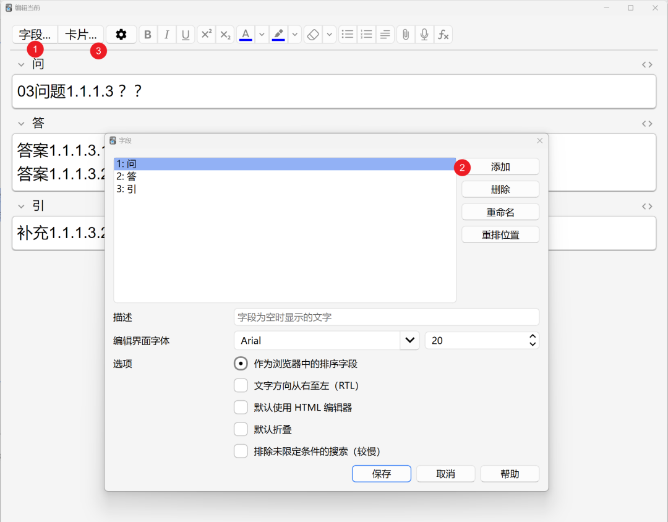Enable 文字方向从右至左 (RTL) checkbox
668x522 pixels.
tap(241, 386)
